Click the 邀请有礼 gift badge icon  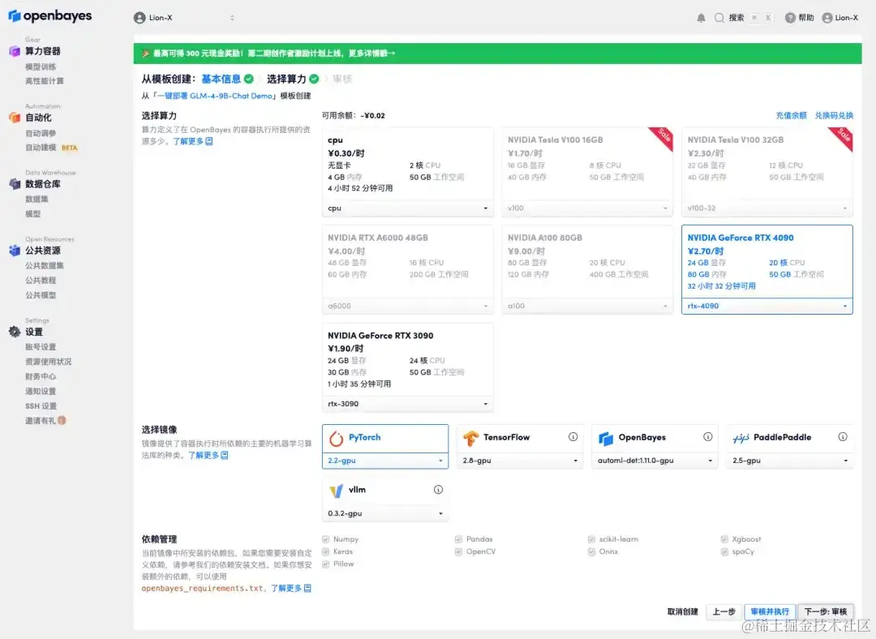click(x=62, y=421)
